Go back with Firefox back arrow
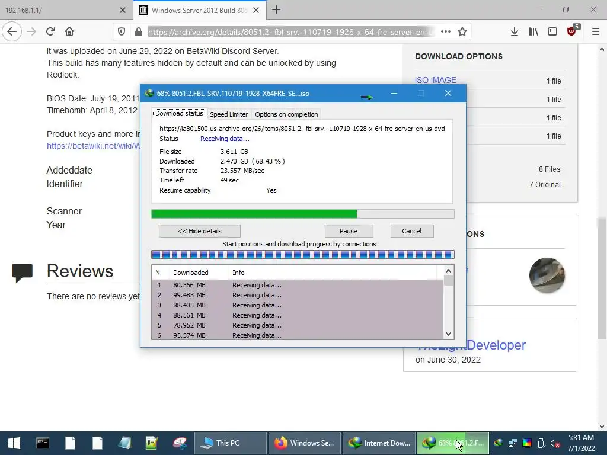 (12, 32)
